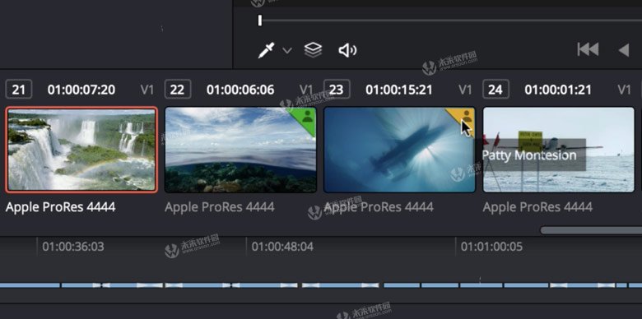Click Apple ProRes 4444 label under clip 21
Viewport: 642px width, 319px height.
coord(61,207)
